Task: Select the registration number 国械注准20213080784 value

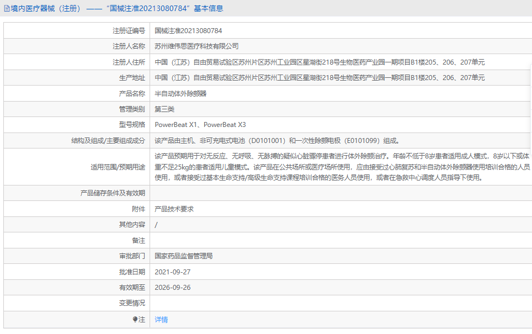Action: coord(188,30)
